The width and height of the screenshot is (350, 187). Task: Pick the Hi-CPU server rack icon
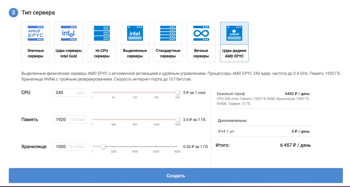[102, 33]
